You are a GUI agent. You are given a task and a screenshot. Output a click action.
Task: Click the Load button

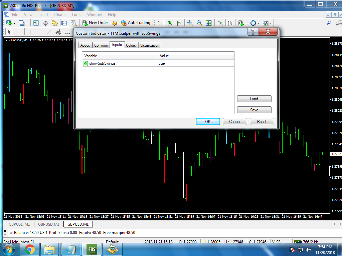pos(254,99)
